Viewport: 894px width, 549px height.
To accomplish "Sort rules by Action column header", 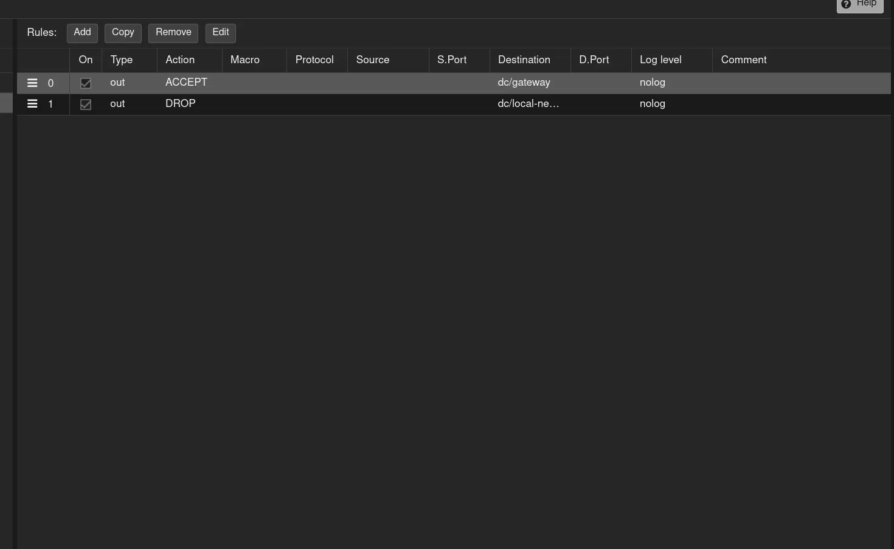I will point(180,60).
